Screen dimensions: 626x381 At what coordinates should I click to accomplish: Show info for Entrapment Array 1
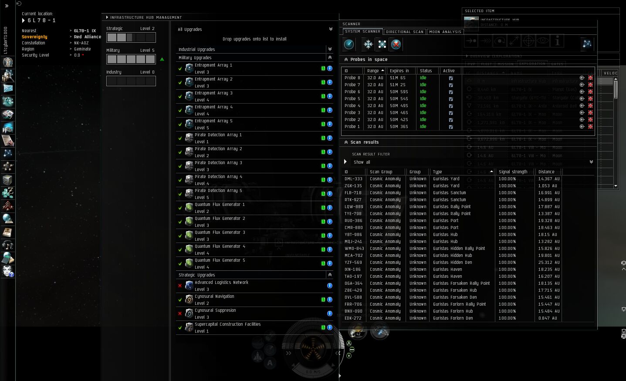[x=330, y=68]
